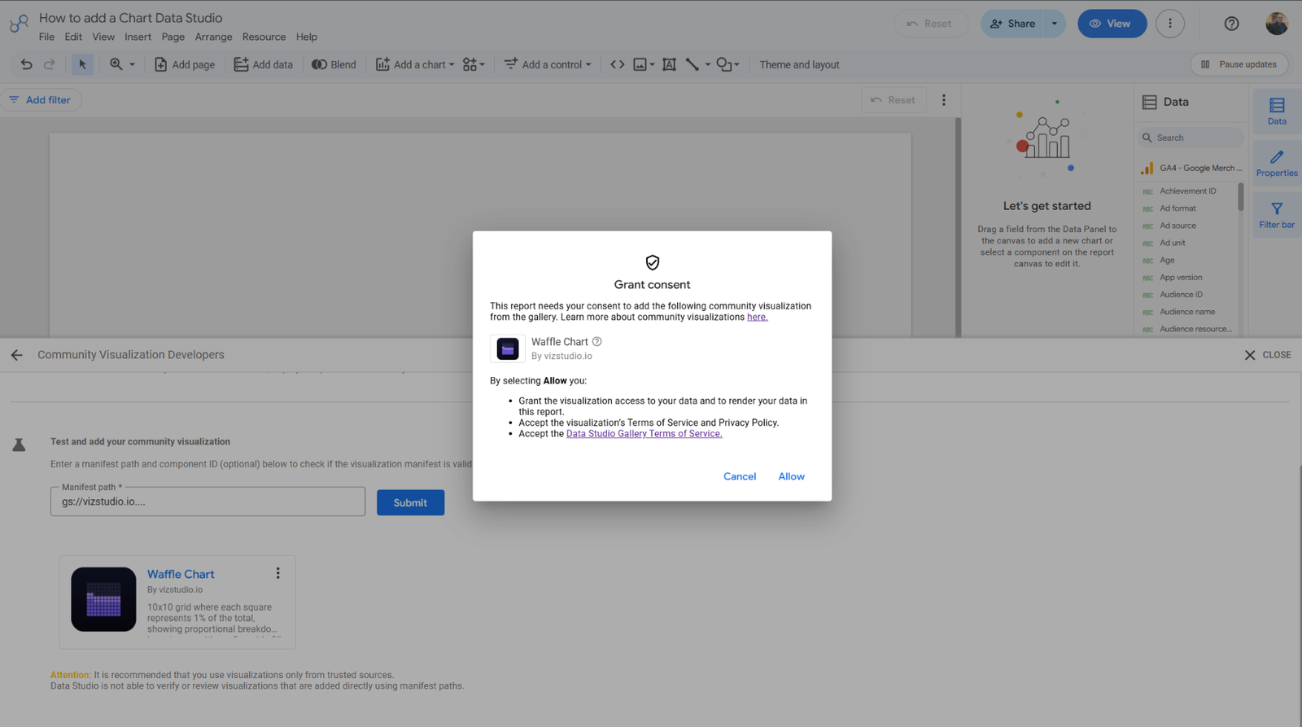Open the help question mark icon
This screenshot has width=1302, height=727.
tap(1232, 24)
